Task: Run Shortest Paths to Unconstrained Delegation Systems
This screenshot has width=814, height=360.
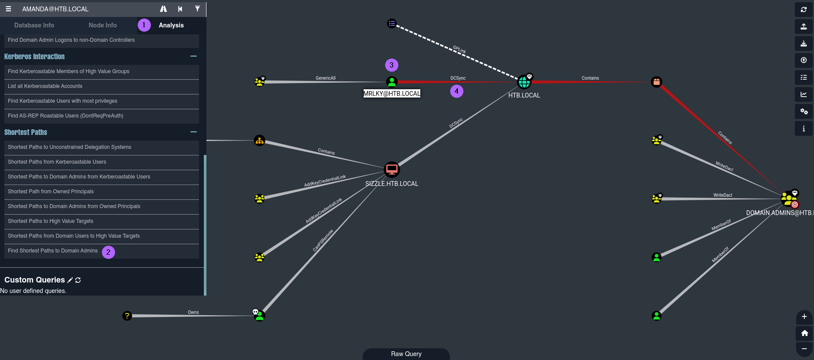Action: tap(101, 147)
